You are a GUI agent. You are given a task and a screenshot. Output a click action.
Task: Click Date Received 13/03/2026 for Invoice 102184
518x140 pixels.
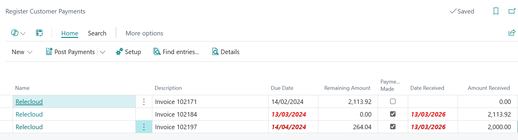433,114
